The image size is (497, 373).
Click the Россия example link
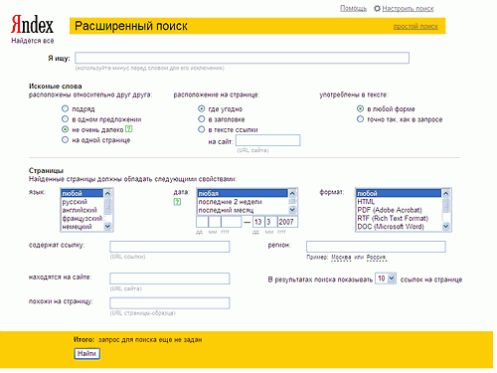tap(376, 258)
